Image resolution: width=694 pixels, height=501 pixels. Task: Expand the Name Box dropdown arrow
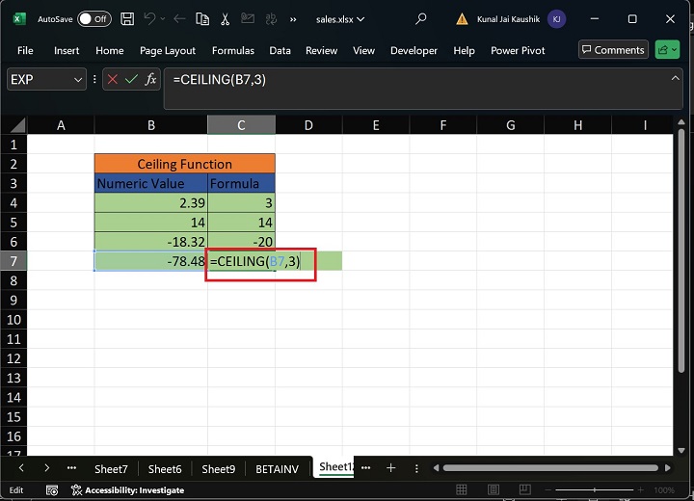coord(78,80)
